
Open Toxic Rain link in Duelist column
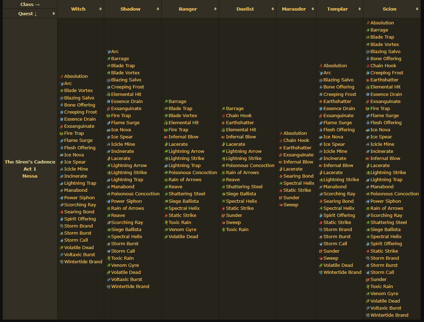(237, 230)
